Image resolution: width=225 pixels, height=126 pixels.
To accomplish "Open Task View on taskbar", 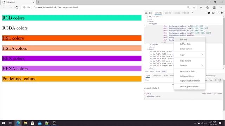I will coord(11,123).
